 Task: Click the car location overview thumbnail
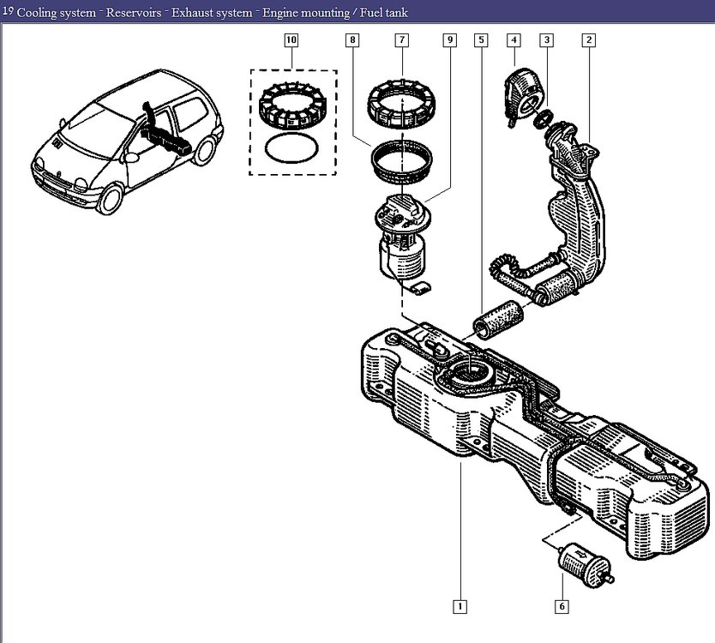(127, 141)
